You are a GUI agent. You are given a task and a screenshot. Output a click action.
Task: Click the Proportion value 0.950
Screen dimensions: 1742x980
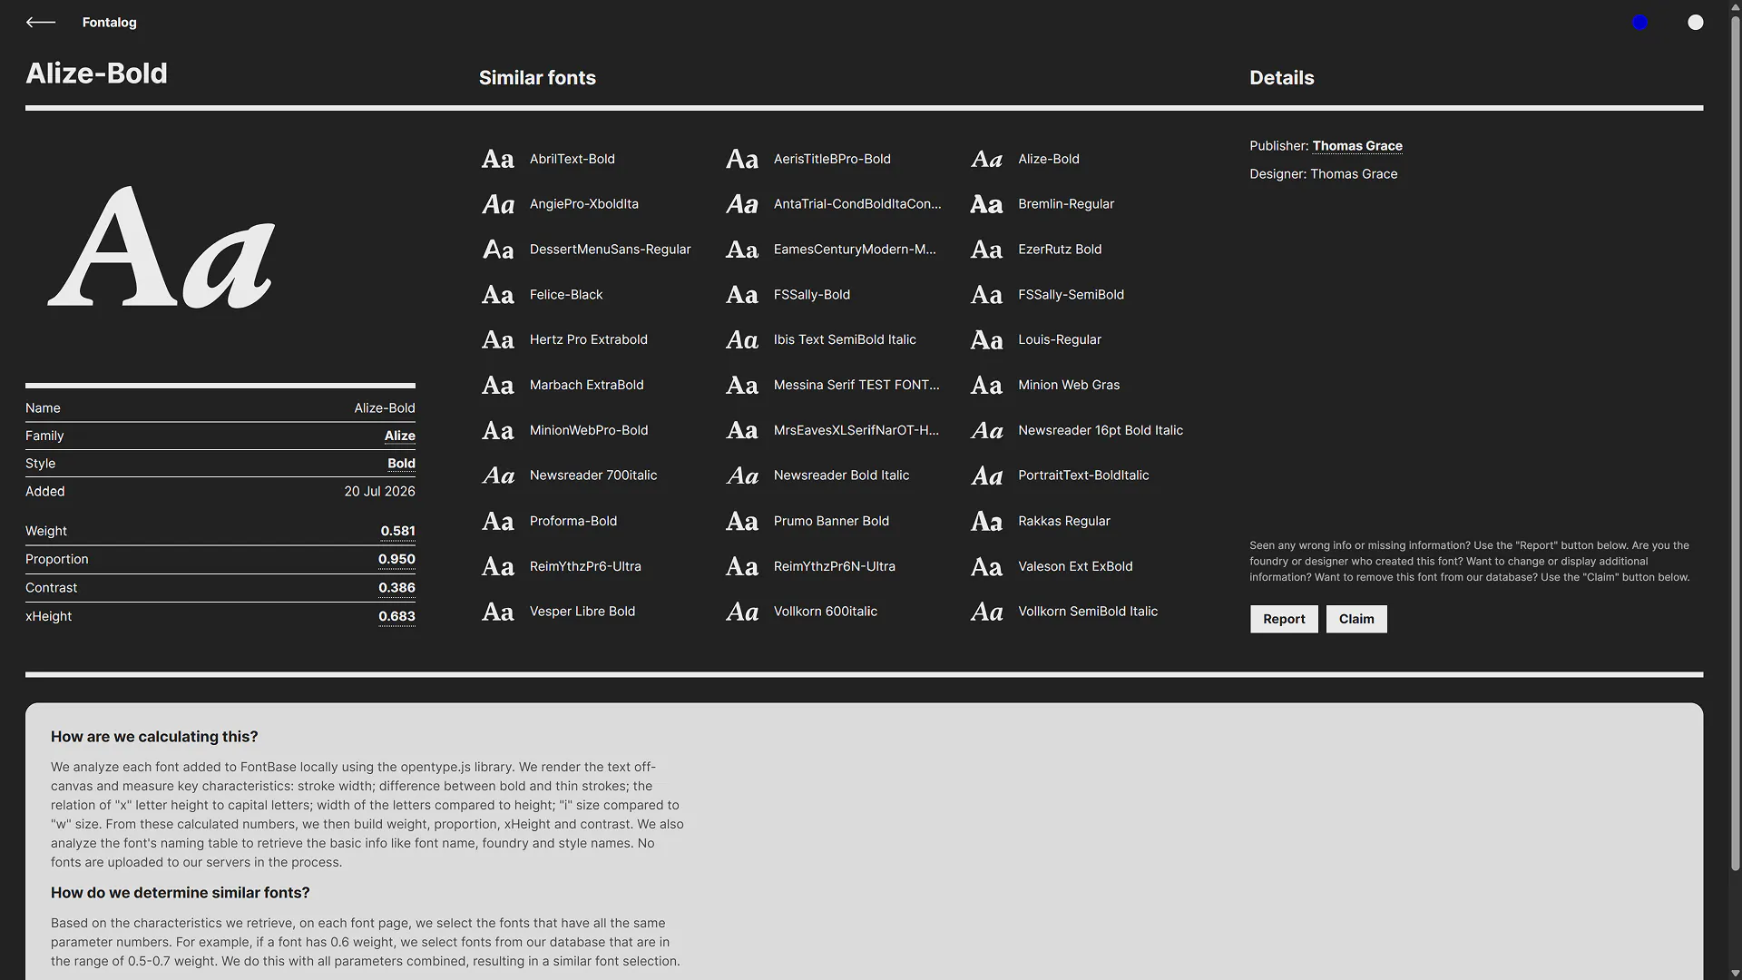(396, 560)
